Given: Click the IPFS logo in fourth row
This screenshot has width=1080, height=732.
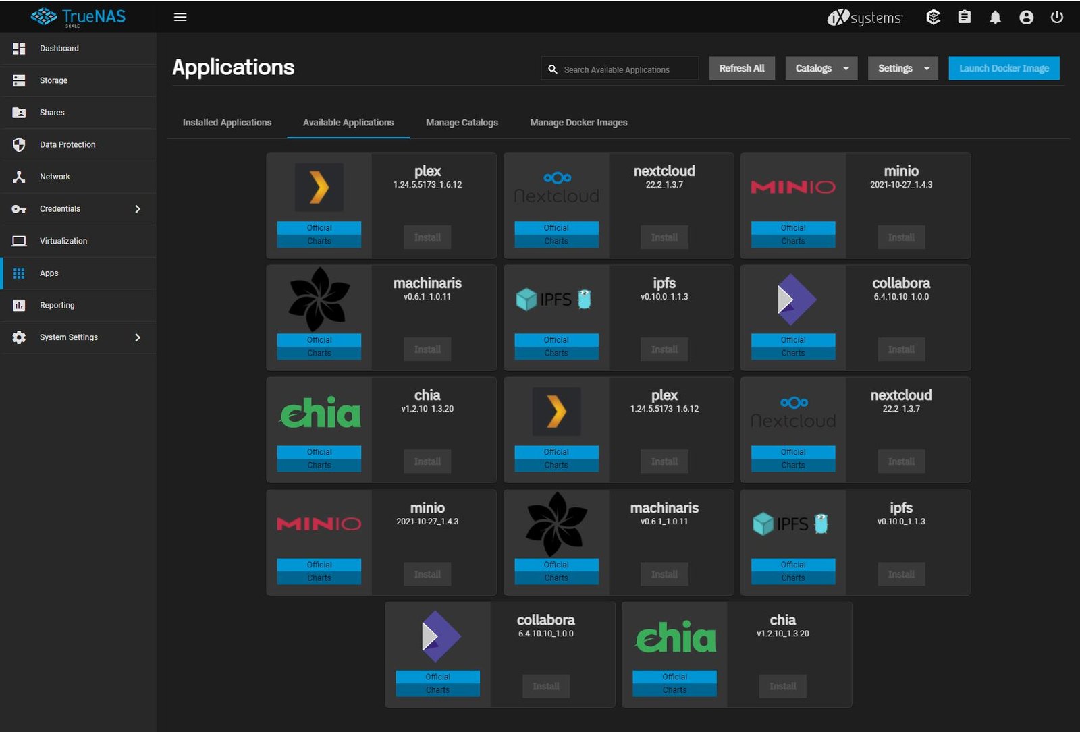Looking at the screenshot, I should tap(791, 524).
